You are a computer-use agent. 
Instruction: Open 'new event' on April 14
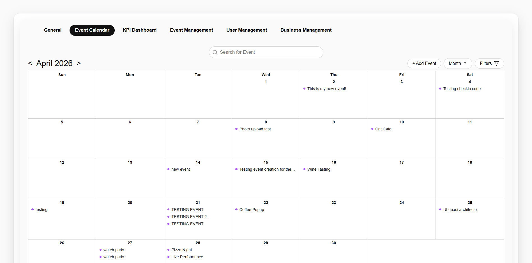[x=181, y=169]
